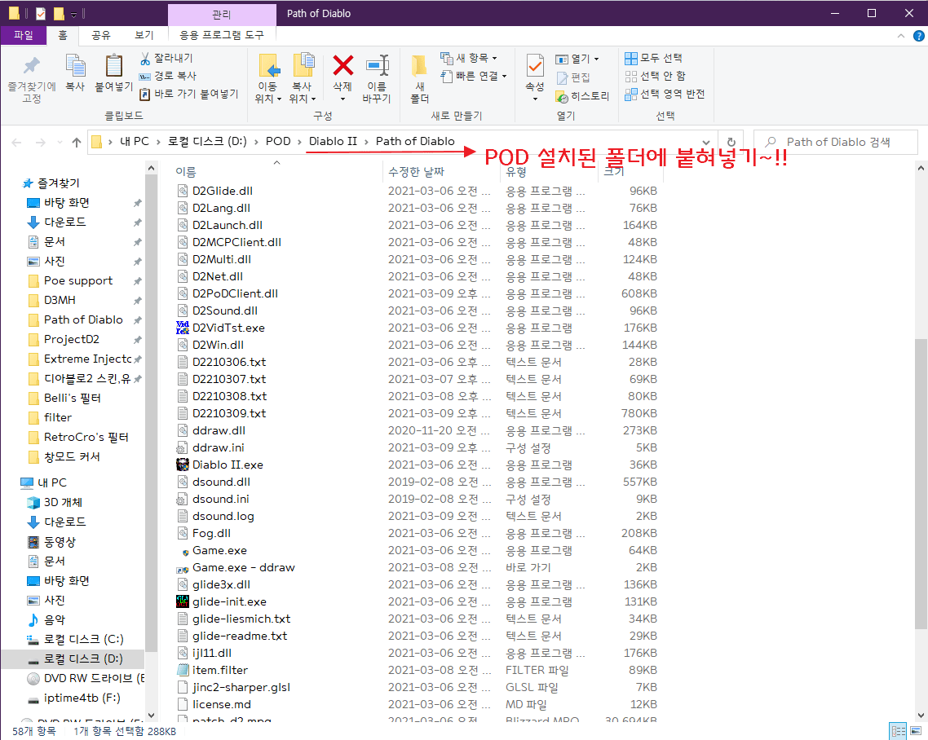Select ddraw.ini in the file list

click(218, 447)
